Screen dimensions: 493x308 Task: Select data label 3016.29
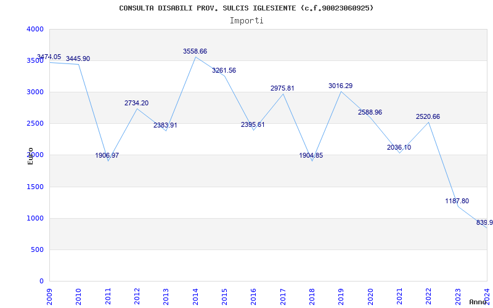(x=341, y=86)
